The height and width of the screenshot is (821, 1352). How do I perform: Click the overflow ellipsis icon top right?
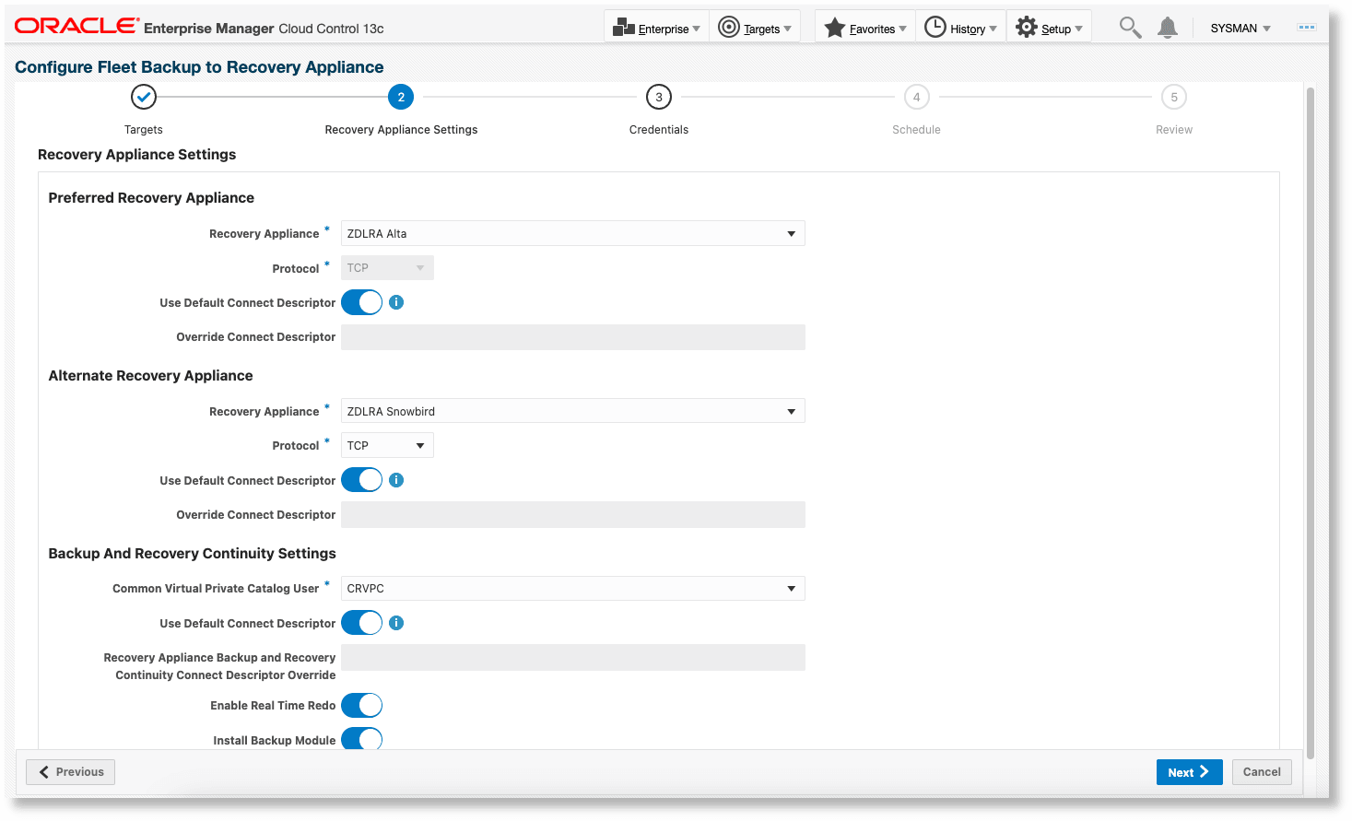tap(1307, 26)
